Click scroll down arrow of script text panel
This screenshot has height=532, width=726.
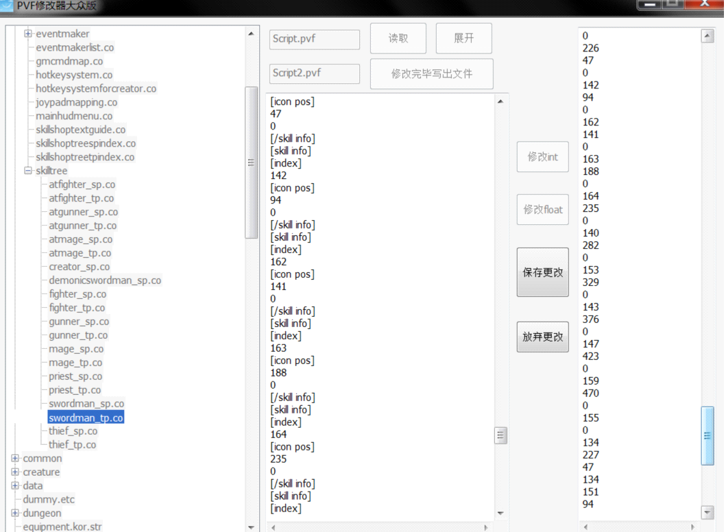coord(500,513)
